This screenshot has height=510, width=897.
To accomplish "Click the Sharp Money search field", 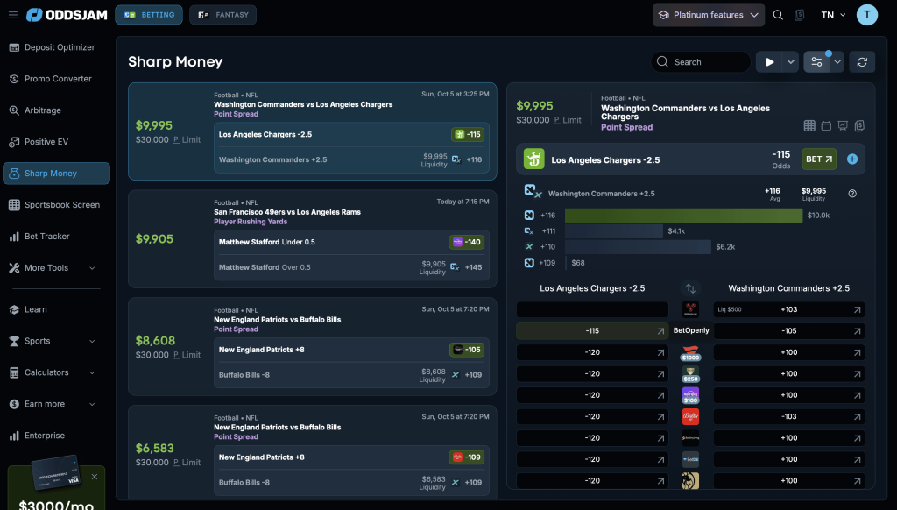I will click(x=701, y=62).
